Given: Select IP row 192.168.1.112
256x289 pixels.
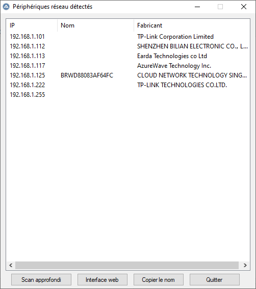Looking at the screenshot, I should (x=28, y=46).
